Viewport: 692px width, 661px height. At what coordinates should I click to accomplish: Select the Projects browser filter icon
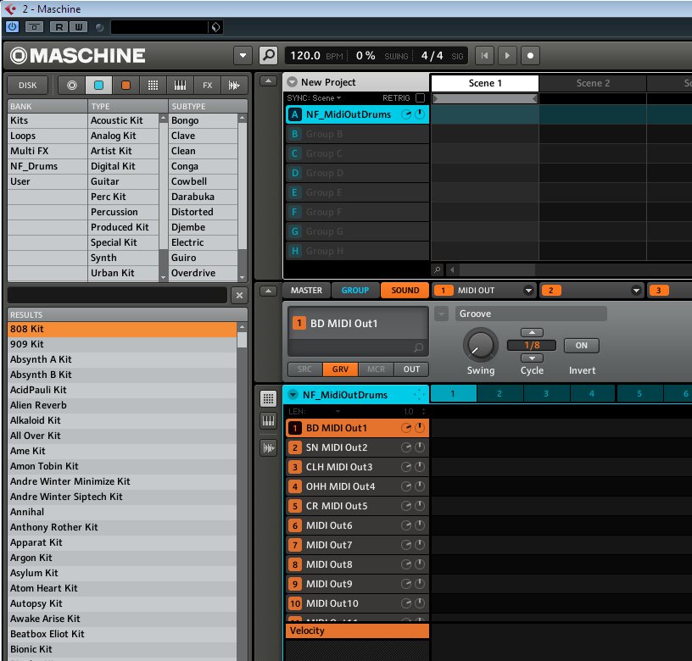tap(72, 85)
